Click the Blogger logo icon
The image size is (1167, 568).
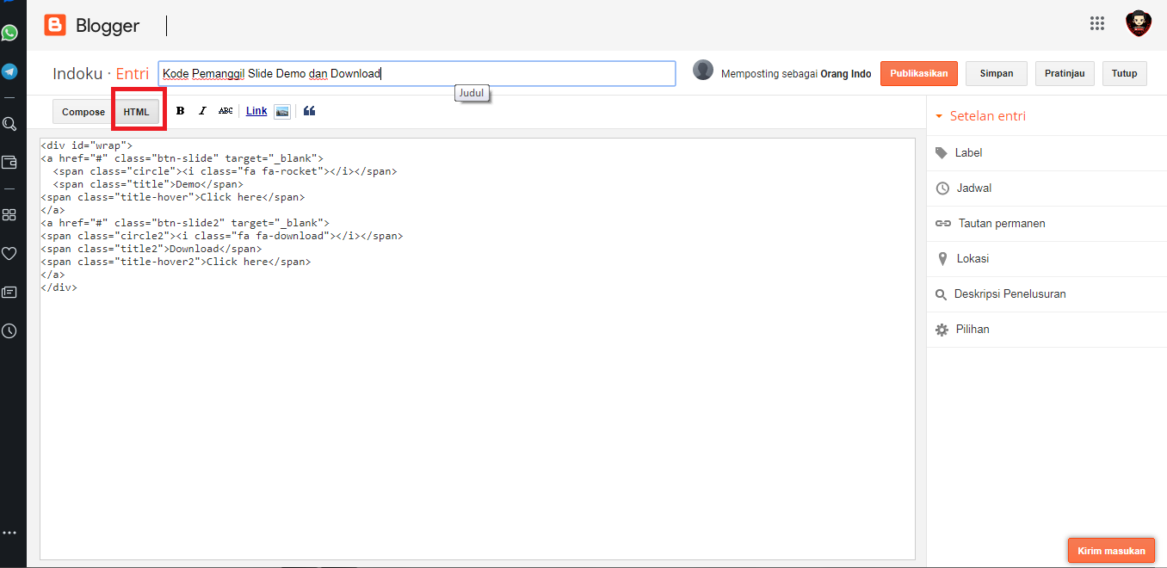[x=55, y=25]
